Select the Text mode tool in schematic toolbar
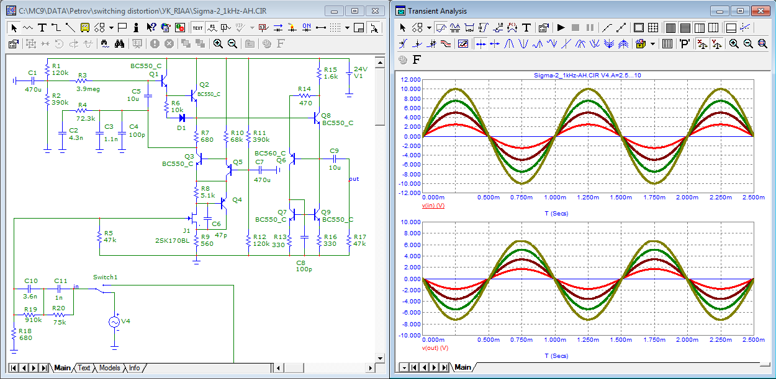 (42, 27)
